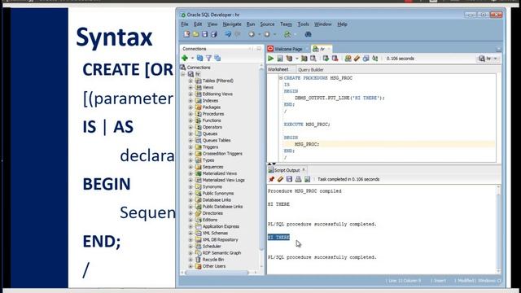Open the Window menu
521x293 pixels.
(x=323, y=24)
